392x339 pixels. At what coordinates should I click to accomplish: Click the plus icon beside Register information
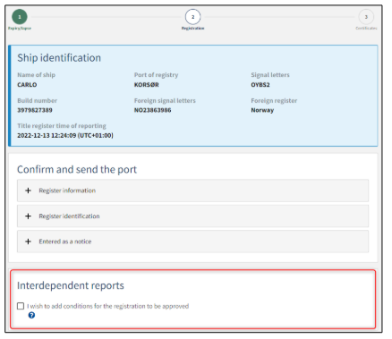tap(28, 191)
